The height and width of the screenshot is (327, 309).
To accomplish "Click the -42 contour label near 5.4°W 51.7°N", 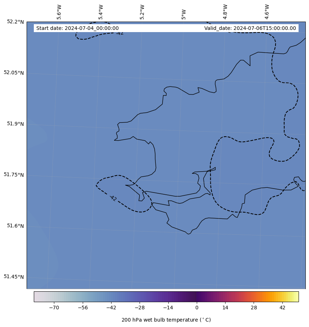I will coord(113,198).
